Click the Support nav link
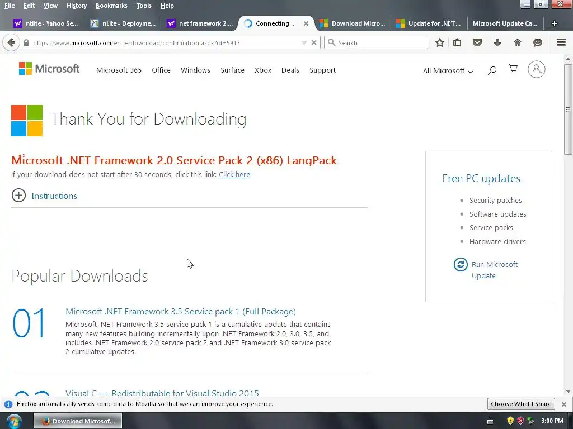This screenshot has width=573, height=429. (x=322, y=70)
